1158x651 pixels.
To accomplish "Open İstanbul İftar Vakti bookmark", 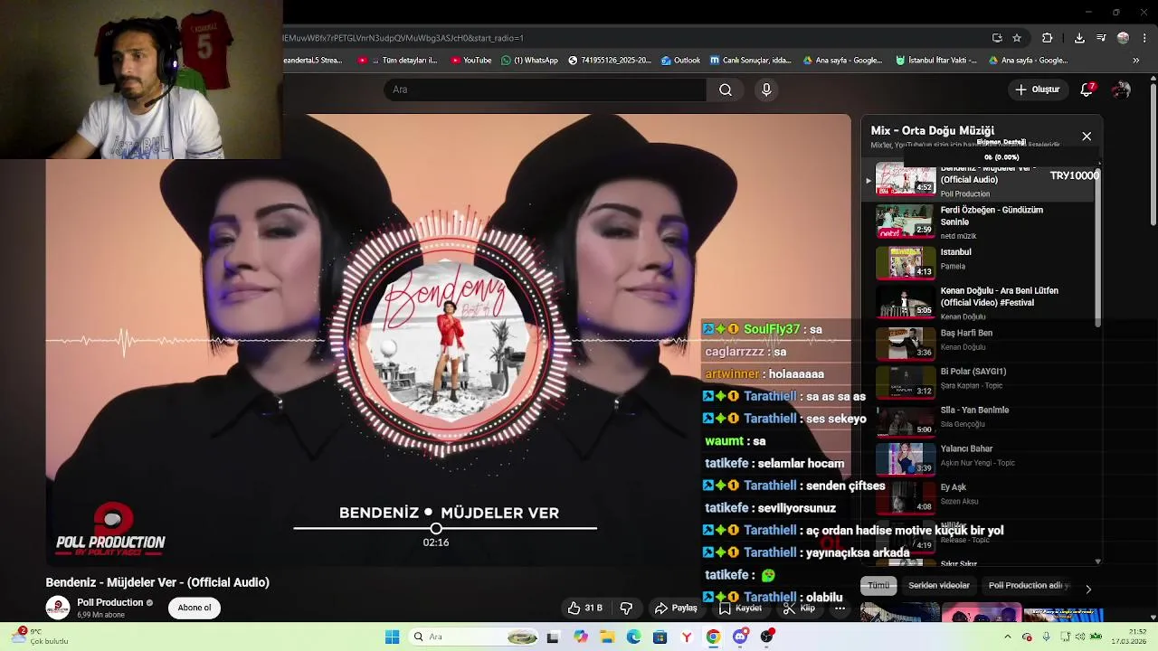I will click(935, 61).
